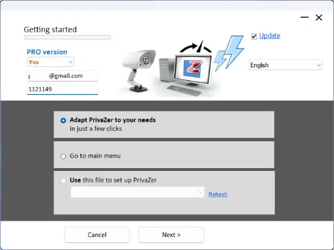Click the Getting started title text
This screenshot has width=334, height=250.
[50, 30]
